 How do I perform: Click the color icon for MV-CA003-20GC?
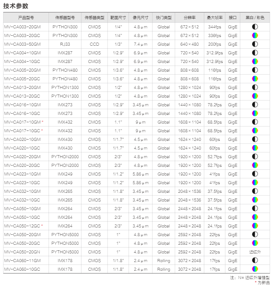255,36
